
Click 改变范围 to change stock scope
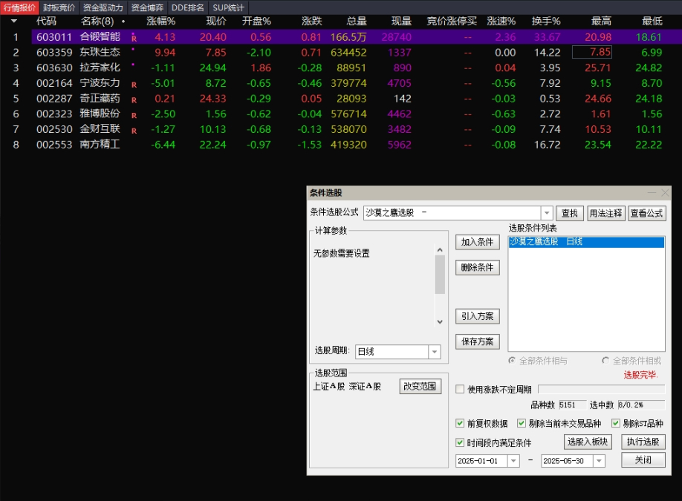pyautogui.click(x=420, y=386)
